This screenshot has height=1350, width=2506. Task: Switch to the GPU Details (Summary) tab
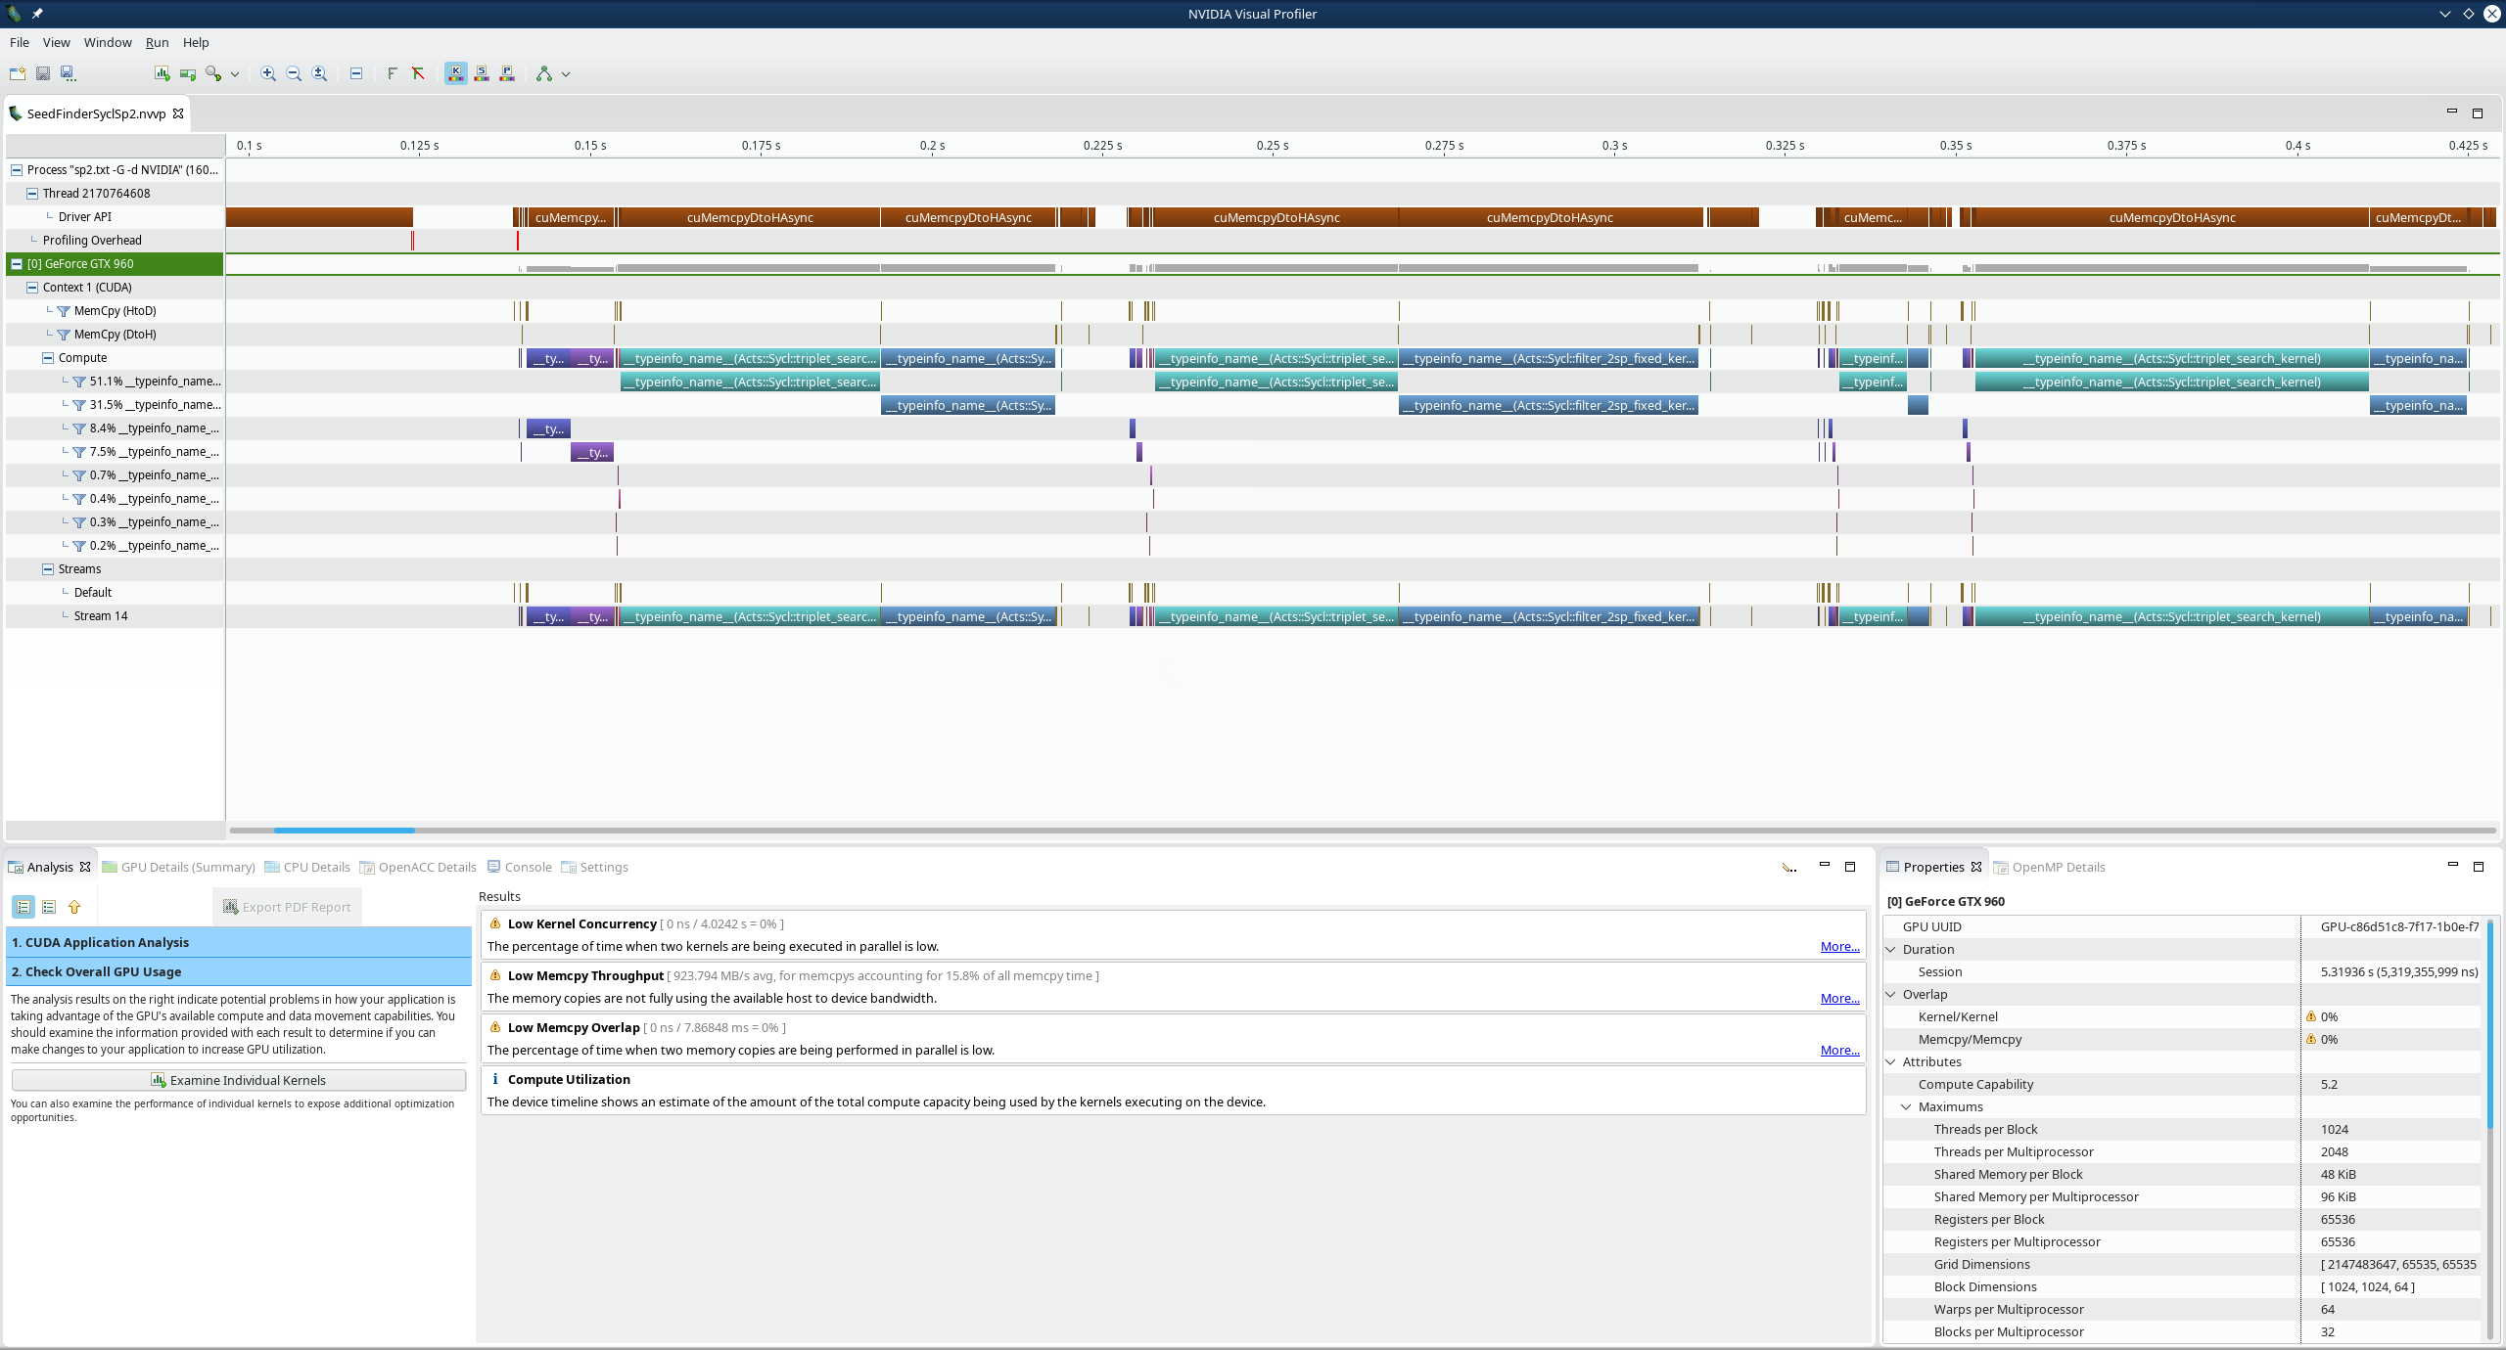[x=179, y=867]
